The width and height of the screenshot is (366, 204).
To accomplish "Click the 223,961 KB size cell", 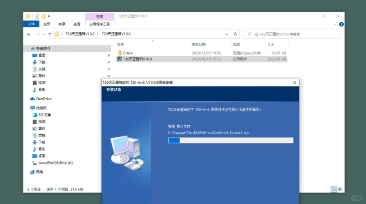I will (x=277, y=59).
